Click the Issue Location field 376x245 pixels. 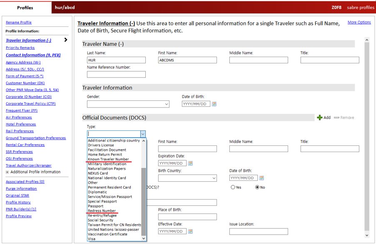coord(259,232)
